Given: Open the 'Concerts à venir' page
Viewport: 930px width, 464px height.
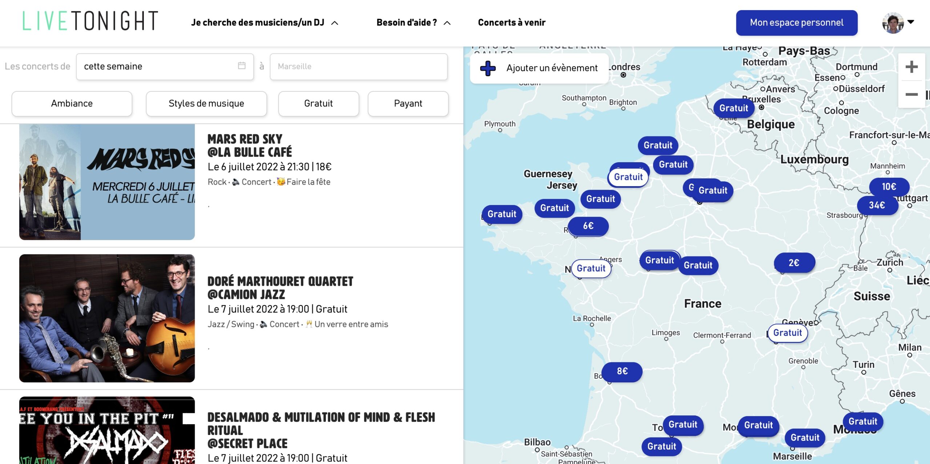Looking at the screenshot, I should pyautogui.click(x=511, y=22).
